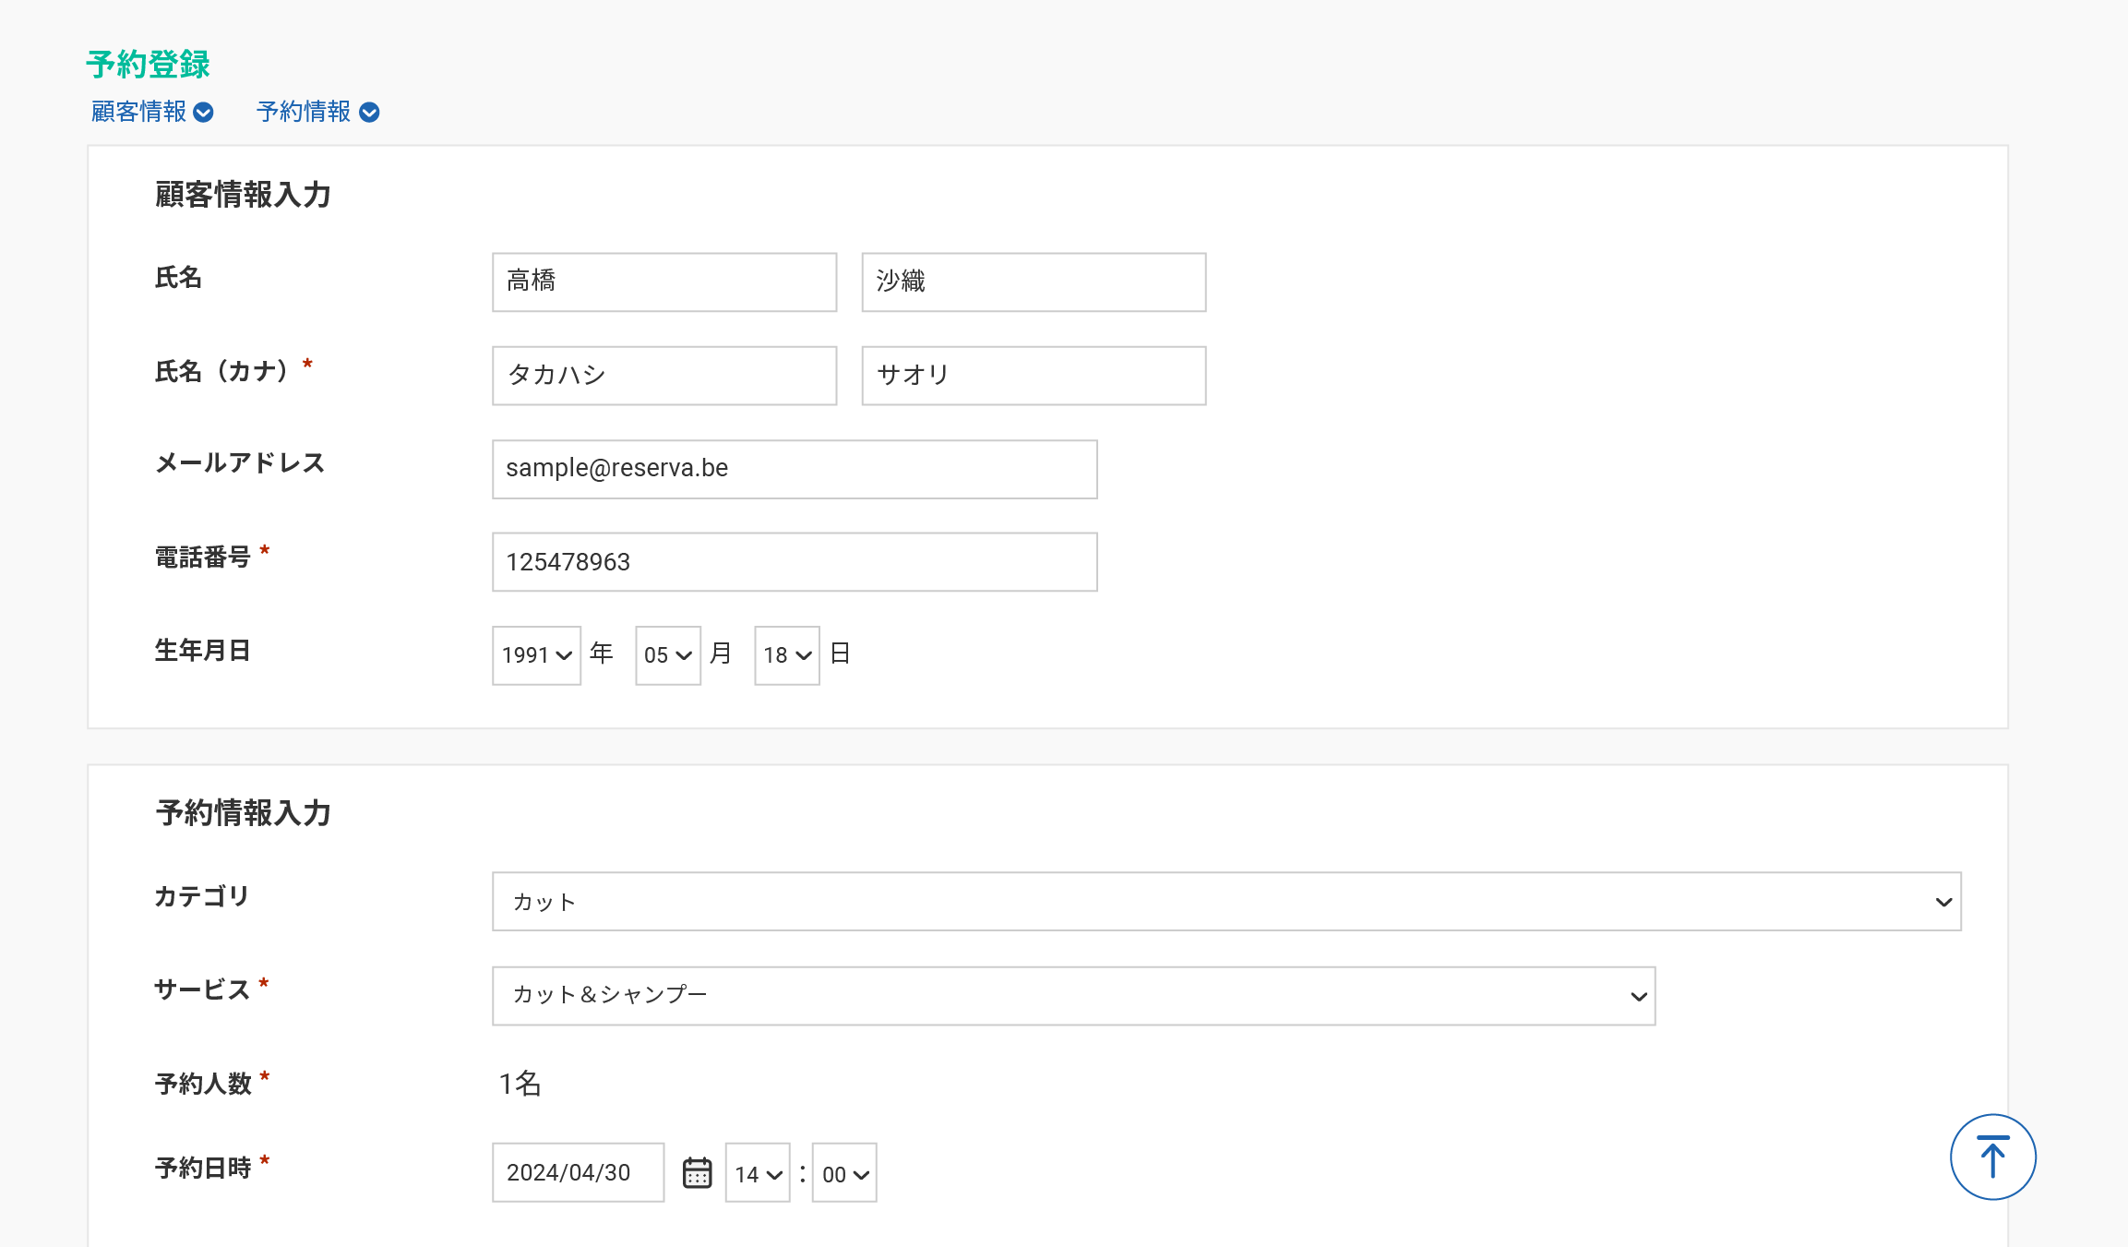The image size is (2128, 1247).
Task: Expand the サービス dropdown カット&シャンプー
Action: click(1073, 996)
